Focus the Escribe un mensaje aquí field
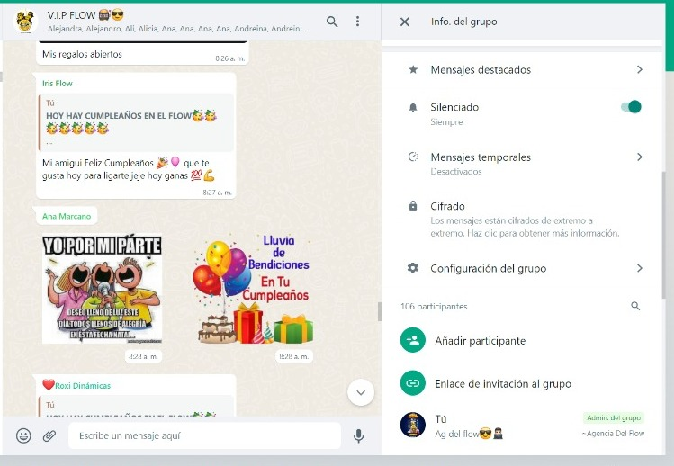This screenshot has height=466, width=674. (x=204, y=435)
